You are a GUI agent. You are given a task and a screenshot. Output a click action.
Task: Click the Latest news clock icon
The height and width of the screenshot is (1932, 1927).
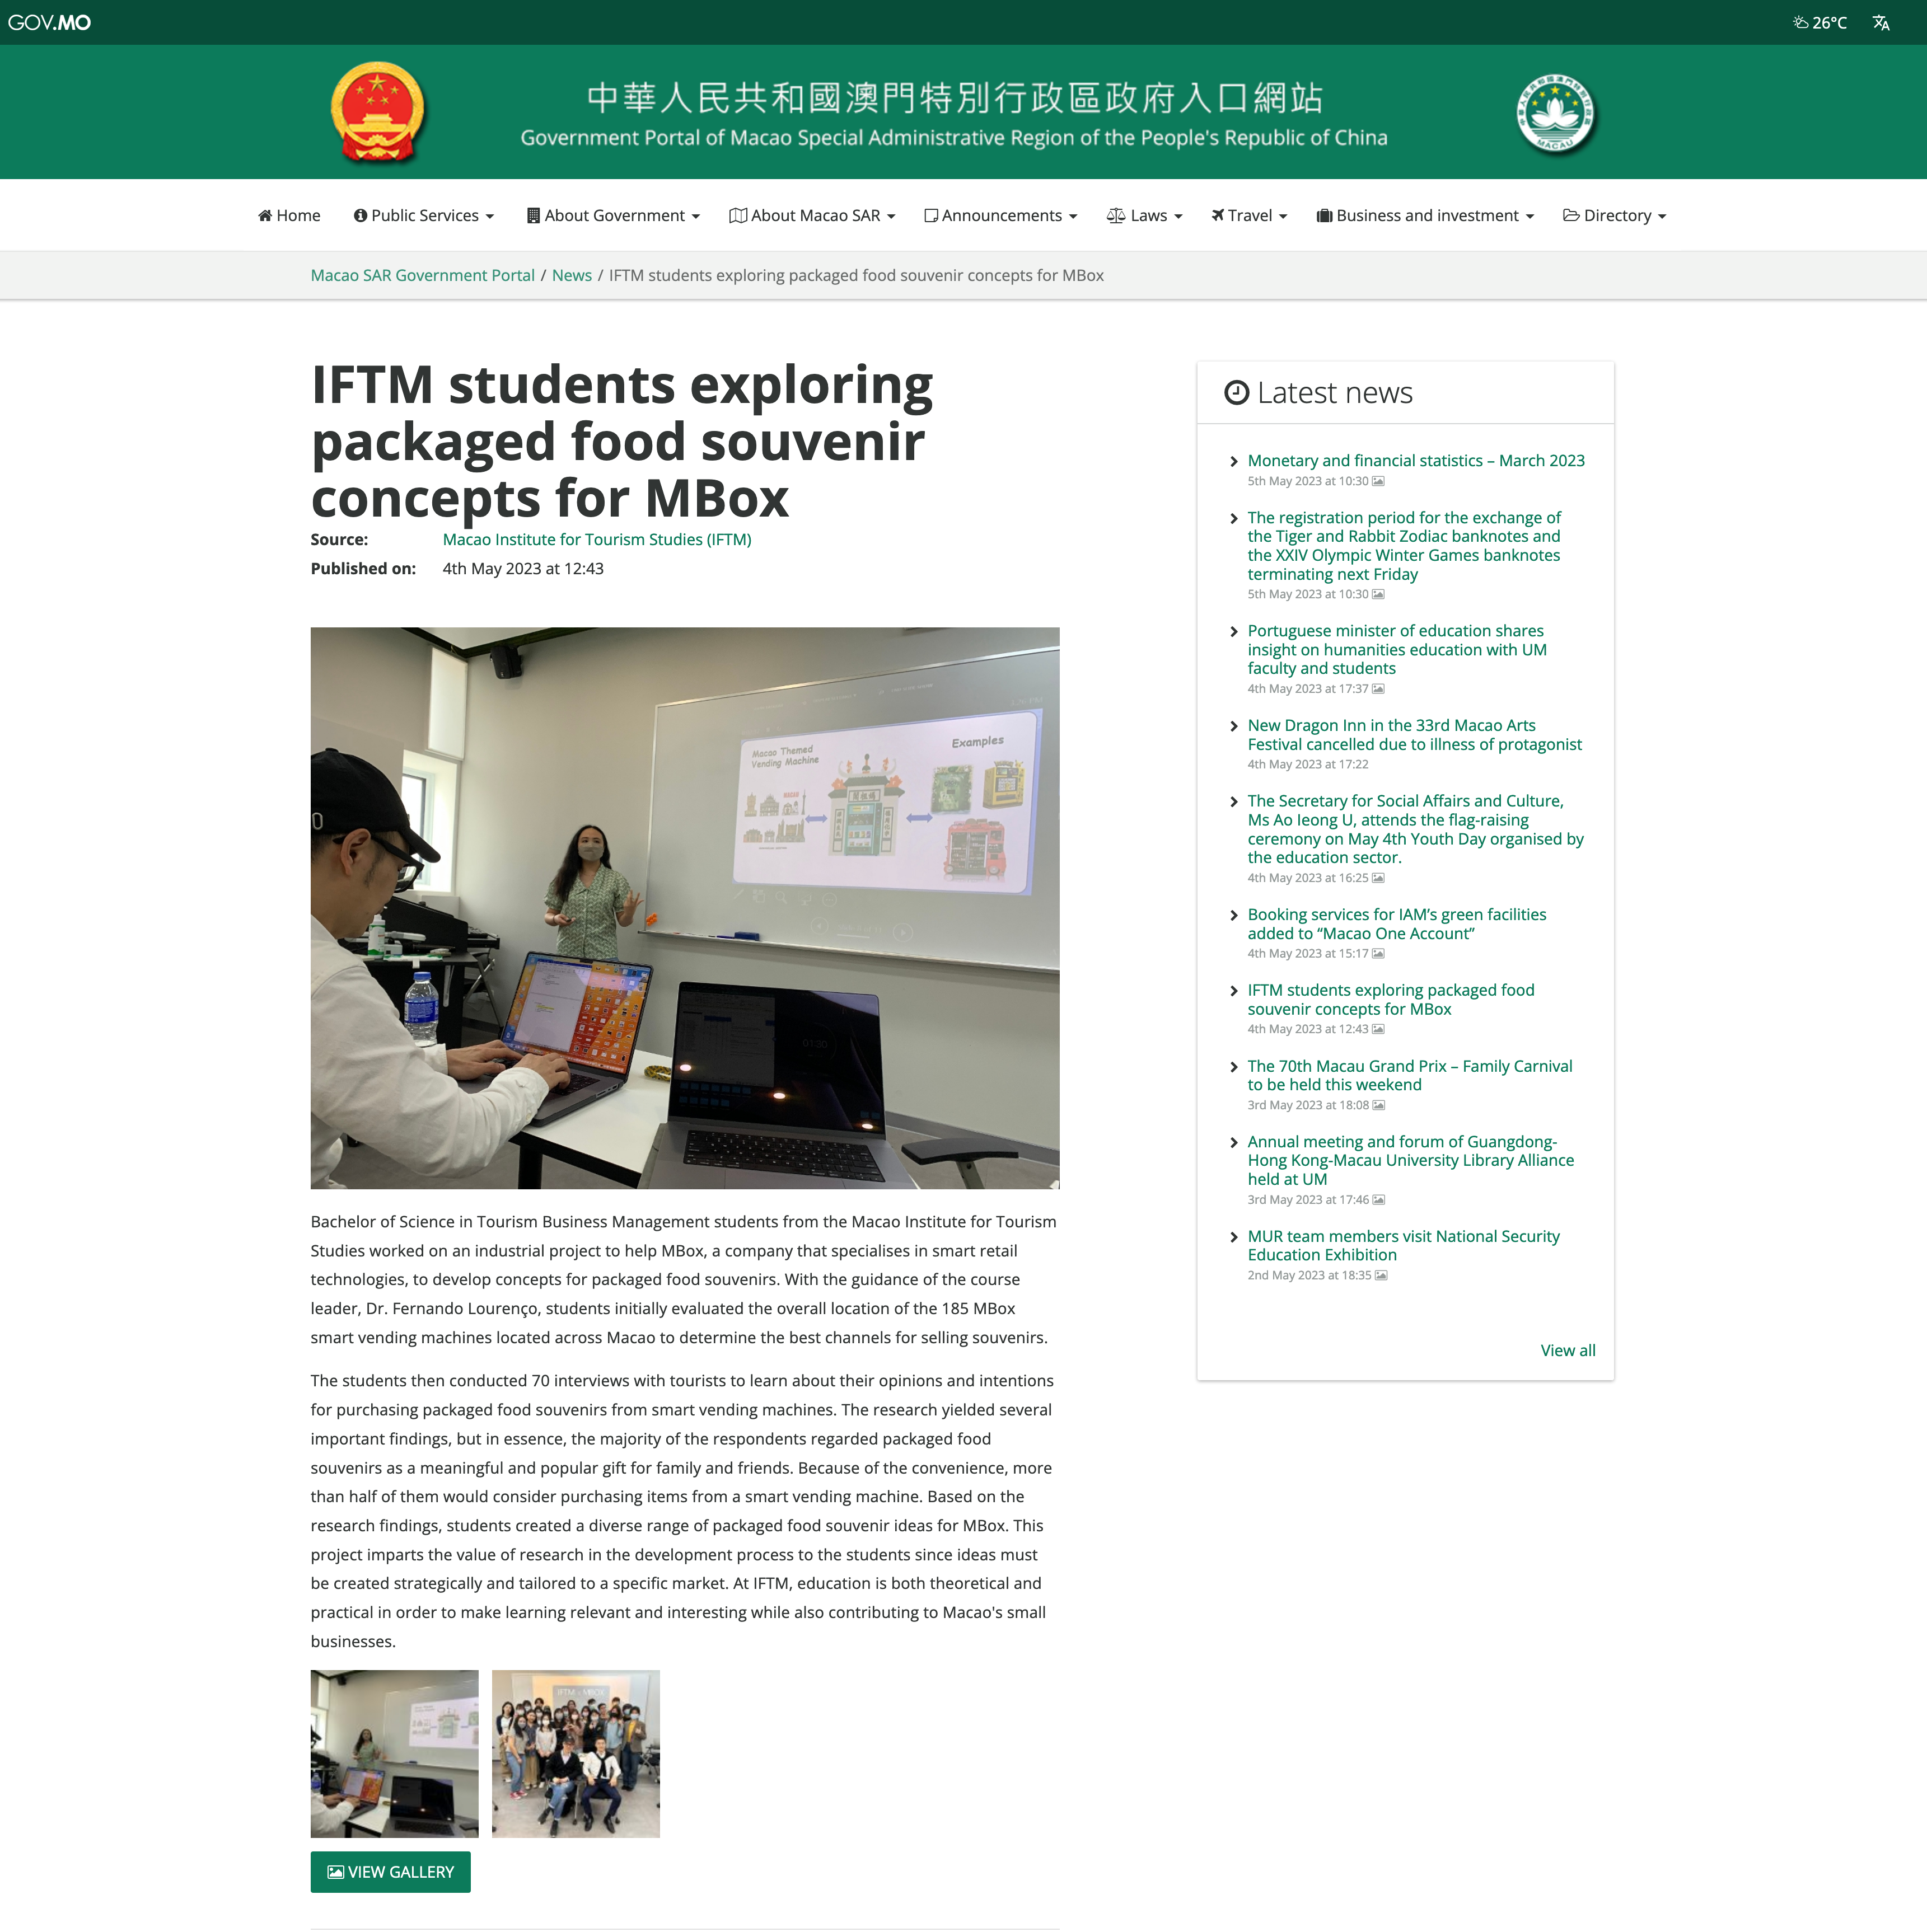(x=1237, y=393)
